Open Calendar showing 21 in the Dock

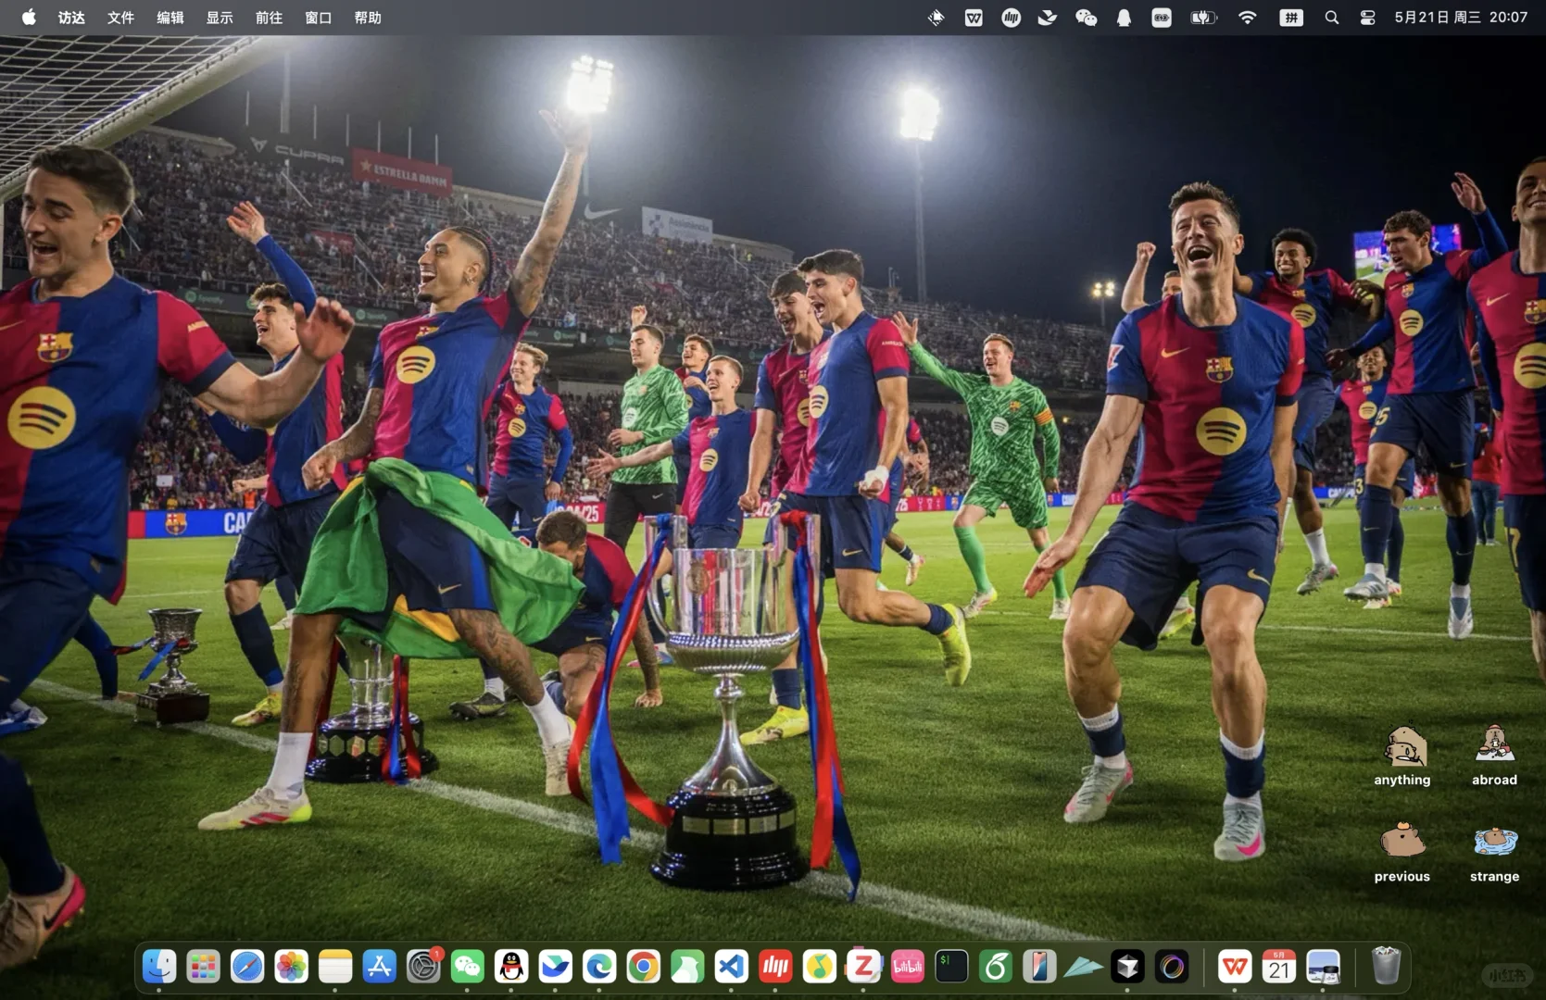(x=1279, y=967)
